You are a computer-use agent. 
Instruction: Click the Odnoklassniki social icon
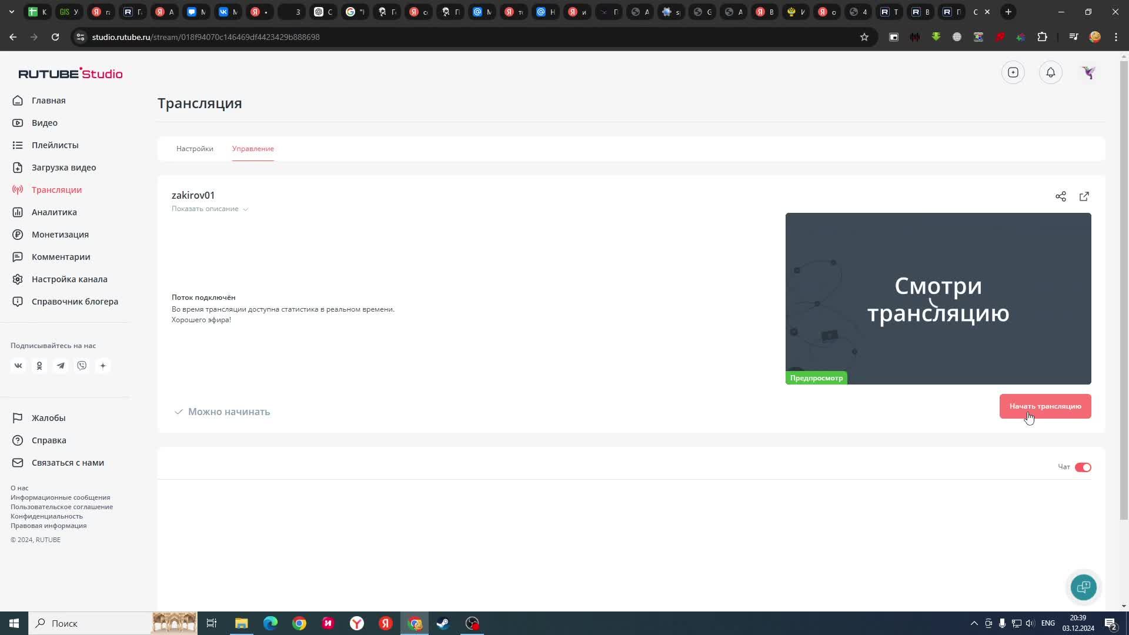39,366
